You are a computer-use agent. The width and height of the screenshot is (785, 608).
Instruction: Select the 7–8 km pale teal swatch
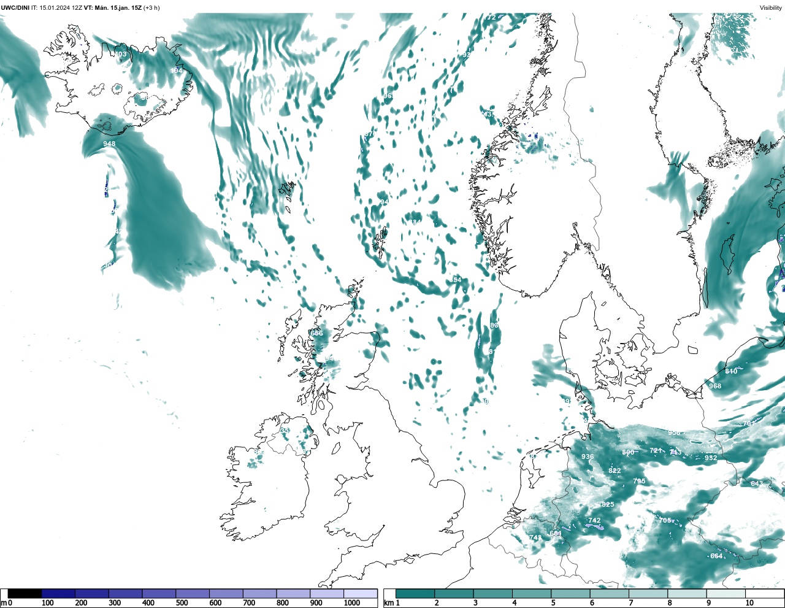(648, 594)
